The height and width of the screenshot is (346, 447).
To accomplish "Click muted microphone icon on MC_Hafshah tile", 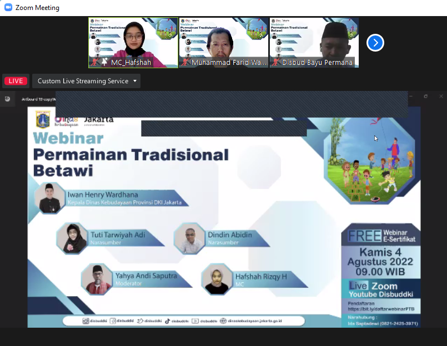I will [94, 62].
